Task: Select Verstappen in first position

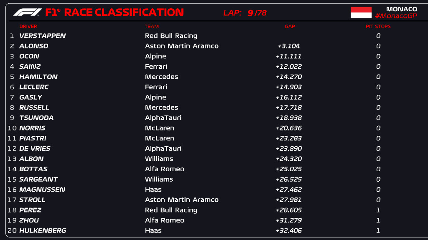Action: click(42, 36)
